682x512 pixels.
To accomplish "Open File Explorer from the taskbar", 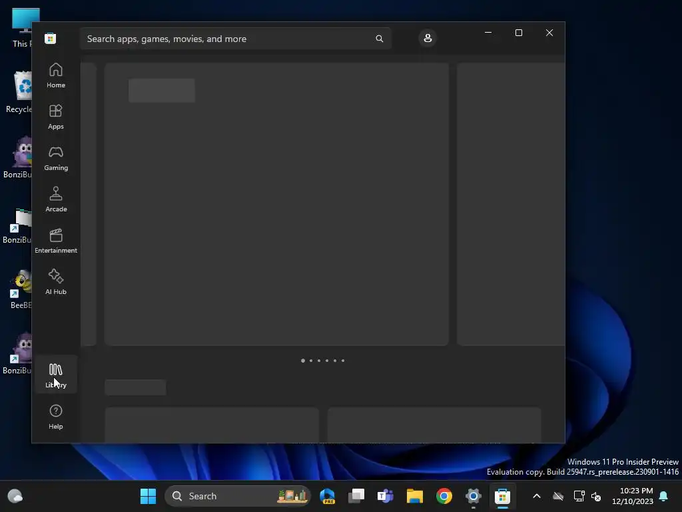I will [x=414, y=496].
